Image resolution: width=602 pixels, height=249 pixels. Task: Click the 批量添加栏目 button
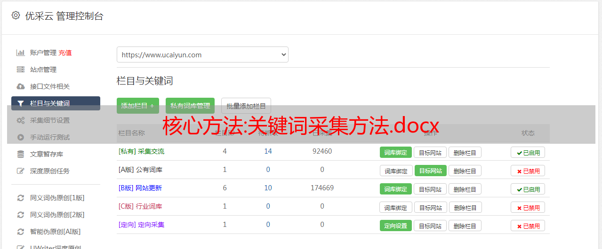point(246,106)
